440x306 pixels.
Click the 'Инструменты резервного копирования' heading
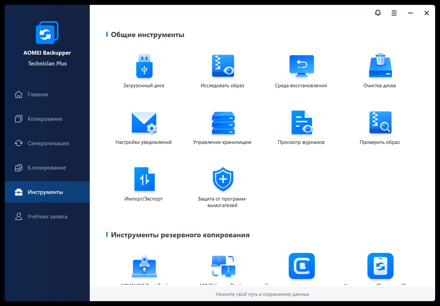(180, 235)
